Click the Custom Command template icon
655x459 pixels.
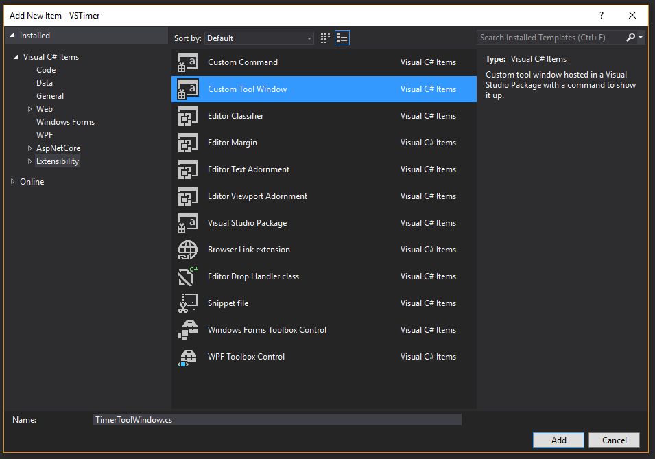coord(187,62)
